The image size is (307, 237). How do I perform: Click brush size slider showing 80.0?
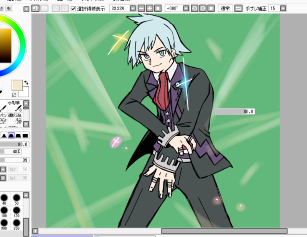tap(15, 145)
